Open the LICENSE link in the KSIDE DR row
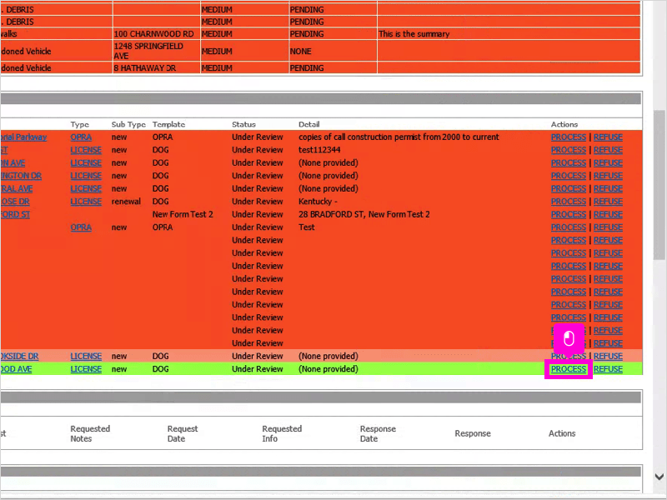 tap(86, 357)
